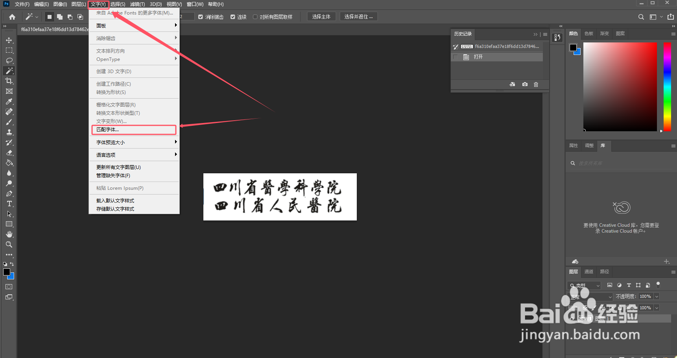677x358 pixels.
Task: Open the 文件(F) menu
Action: (22, 4)
